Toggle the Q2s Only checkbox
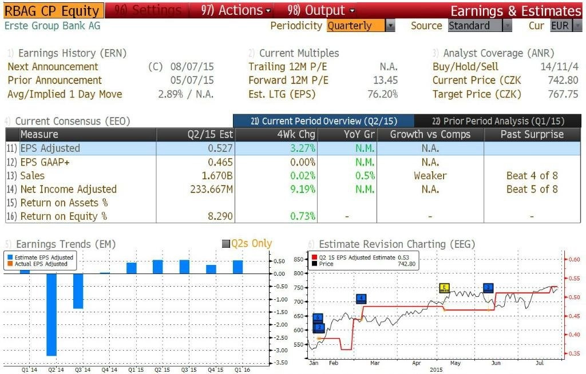 click(225, 244)
